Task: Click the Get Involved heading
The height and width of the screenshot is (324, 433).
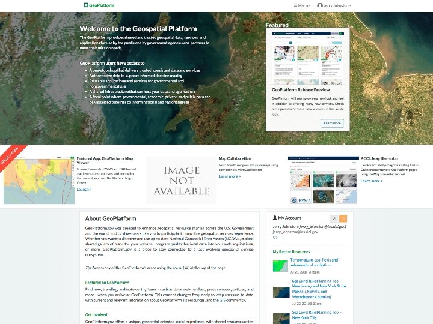Action: 96,314
